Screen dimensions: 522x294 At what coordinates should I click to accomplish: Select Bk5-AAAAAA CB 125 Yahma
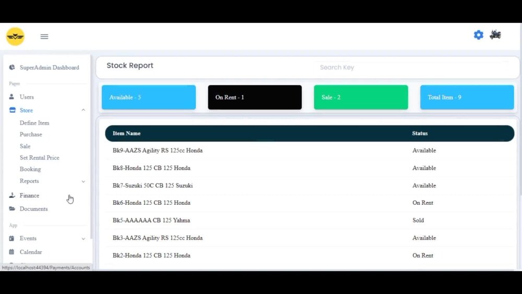151,220
